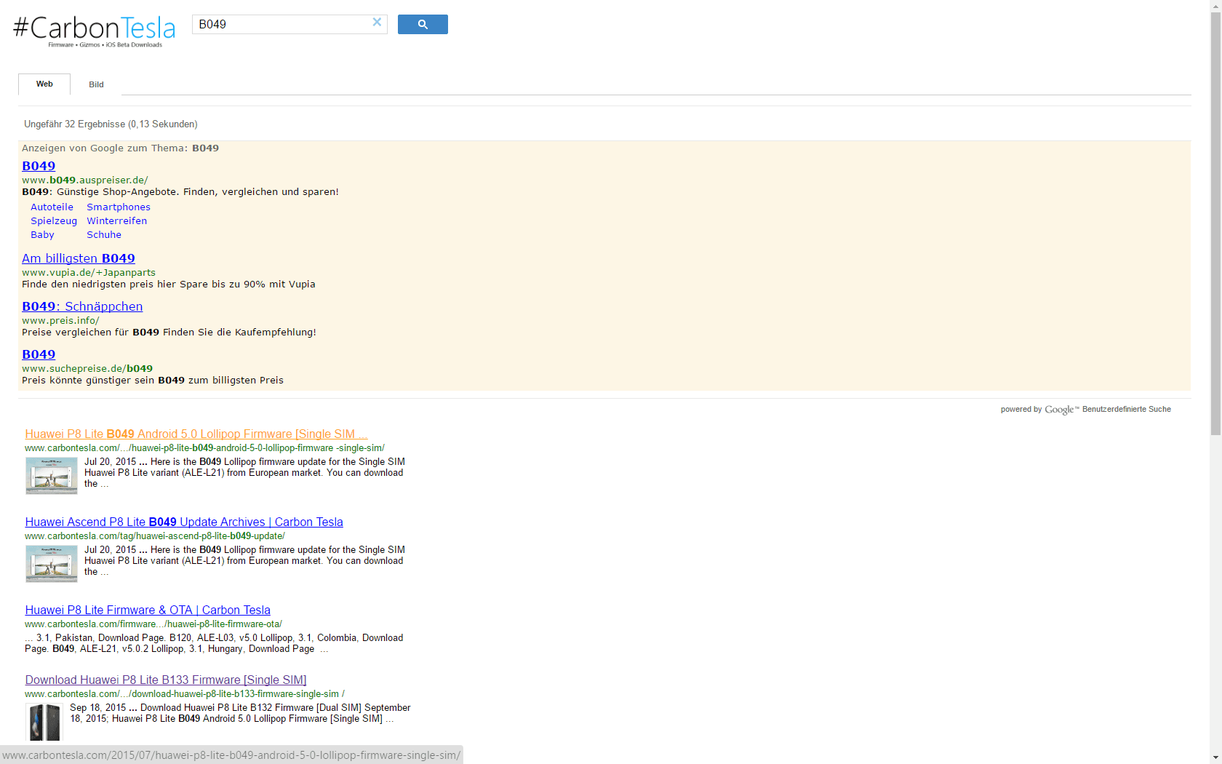The image size is (1222, 764).
Task: Click the Google logo in powered-by line
Action: [1059, 410]
